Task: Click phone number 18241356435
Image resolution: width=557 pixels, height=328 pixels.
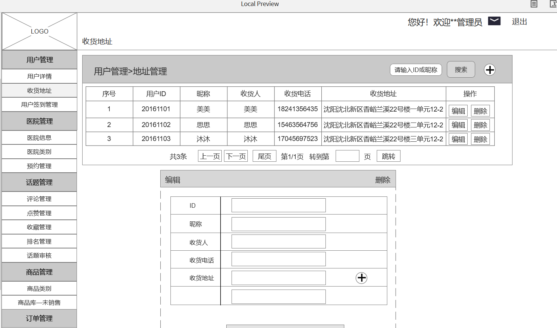Action: tap(298, 109)
